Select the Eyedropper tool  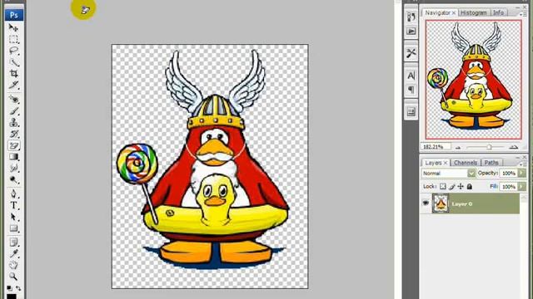pyautogui.click(x=13, y=254)
